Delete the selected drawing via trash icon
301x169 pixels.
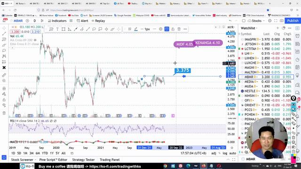pyautogui.click(x=179, y=29)
